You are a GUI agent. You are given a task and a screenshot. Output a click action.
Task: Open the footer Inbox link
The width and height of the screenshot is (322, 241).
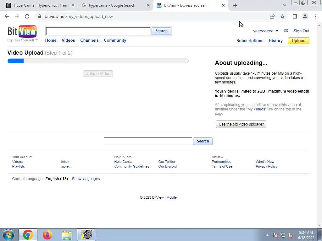(x=65, y=162)
